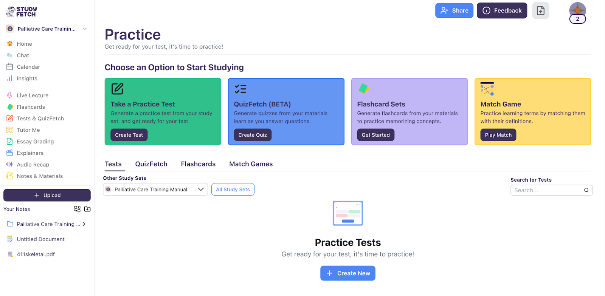The image size is (605, 296).
Task: Click the profile avatar with badge 2
Action: coord(577,10)
